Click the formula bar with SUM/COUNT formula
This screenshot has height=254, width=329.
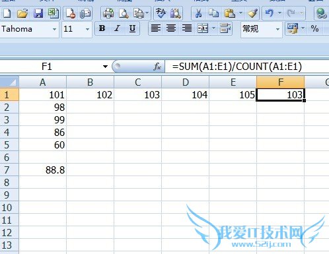[x=247, y=67]
